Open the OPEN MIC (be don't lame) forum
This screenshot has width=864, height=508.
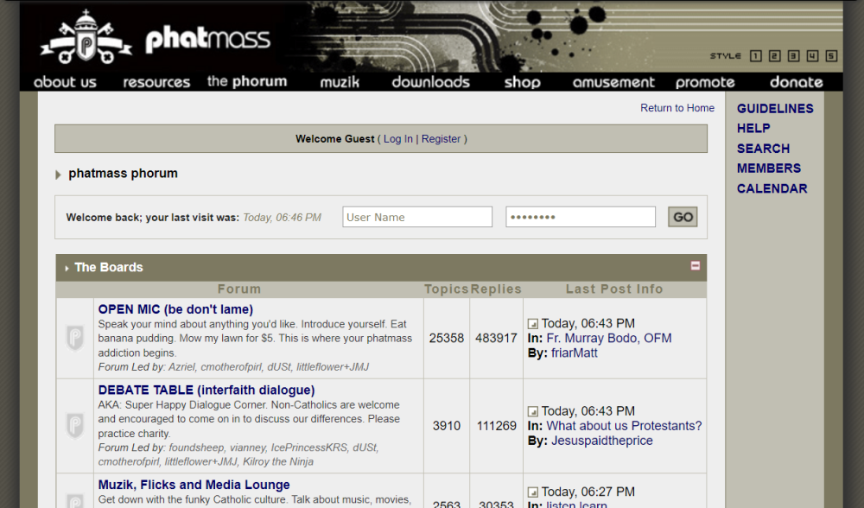(x=175, y=309)
